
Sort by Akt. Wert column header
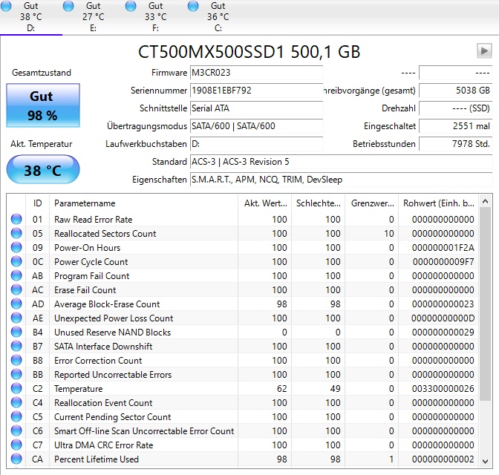(x=265, y=203)
